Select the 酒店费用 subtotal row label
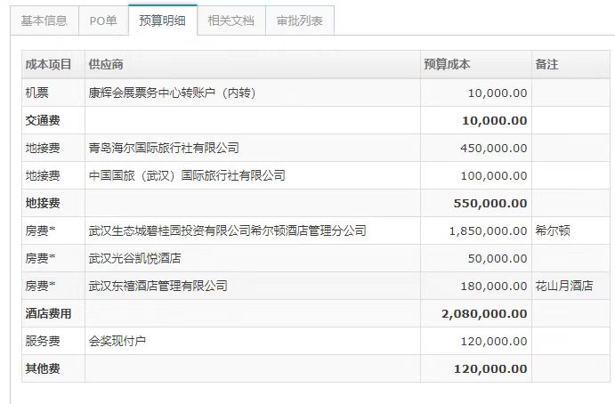 [x=49, y=313]
